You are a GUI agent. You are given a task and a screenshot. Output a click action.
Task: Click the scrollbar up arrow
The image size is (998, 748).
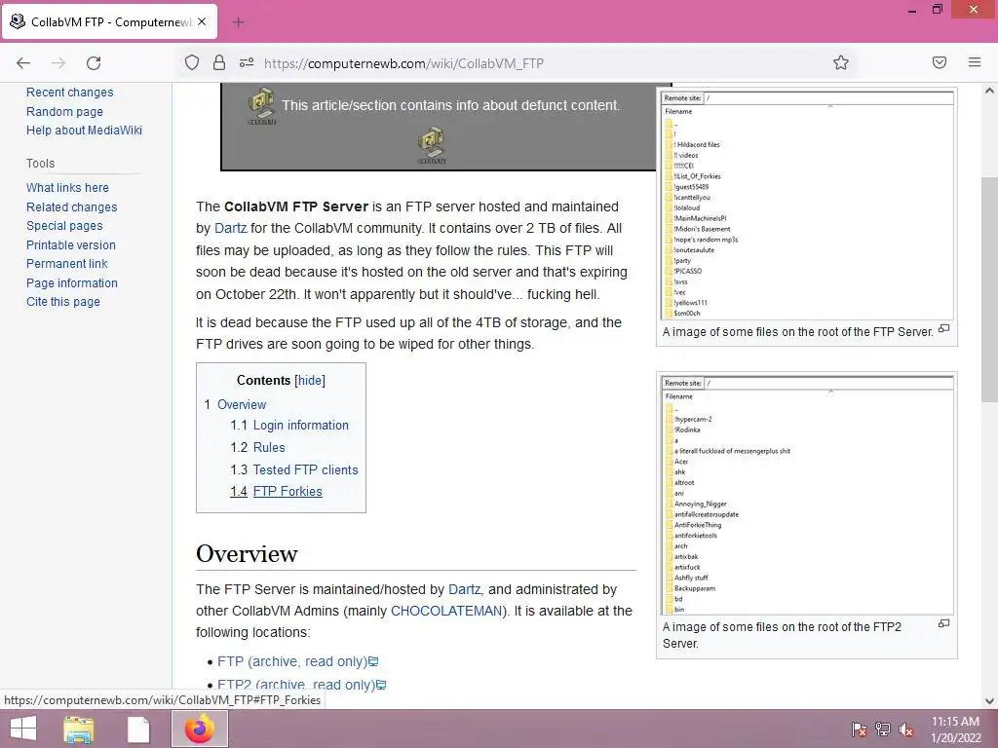[989, 91]
